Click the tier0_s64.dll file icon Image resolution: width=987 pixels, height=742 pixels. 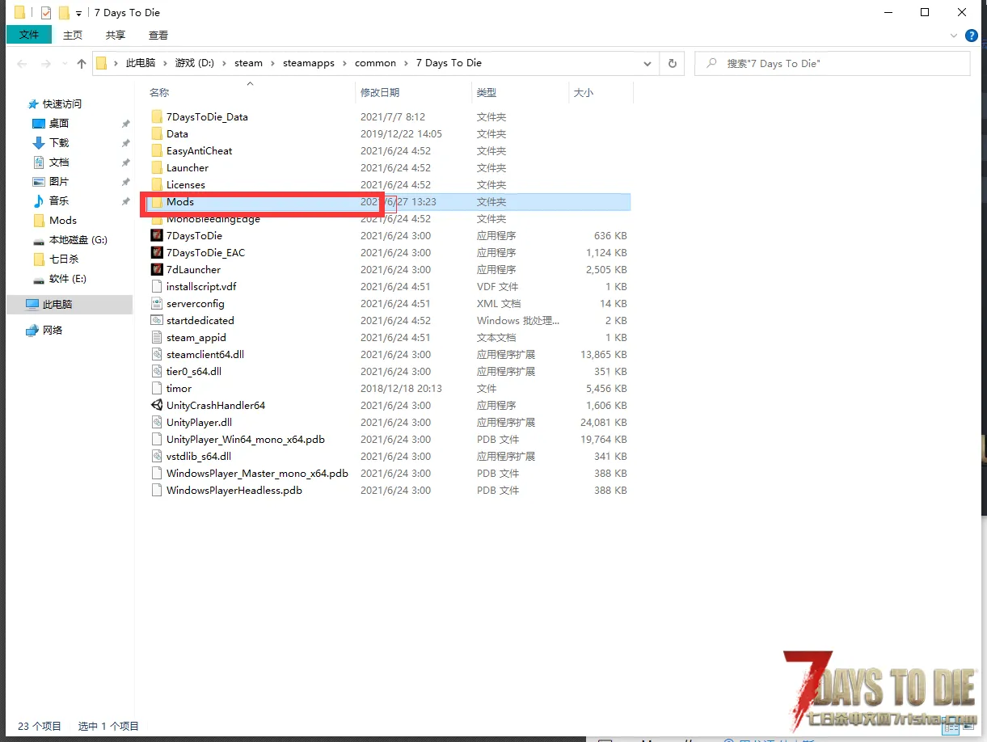[x=157, y=372]
